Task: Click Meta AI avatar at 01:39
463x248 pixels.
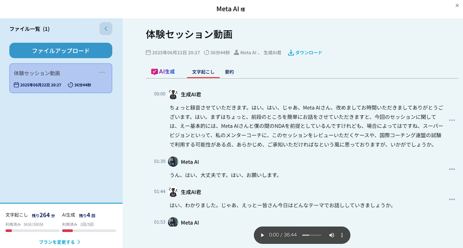Action: (x=173, y=162)
